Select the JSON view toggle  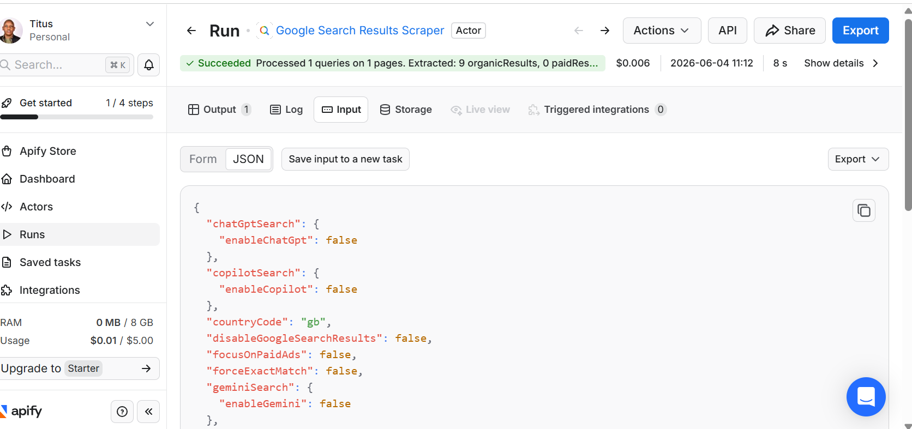(x=248, y=159)
